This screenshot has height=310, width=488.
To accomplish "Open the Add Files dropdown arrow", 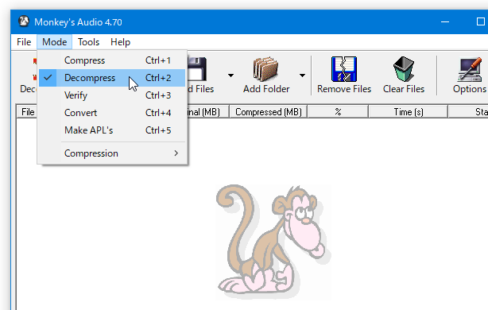I will tap(230, 76).
